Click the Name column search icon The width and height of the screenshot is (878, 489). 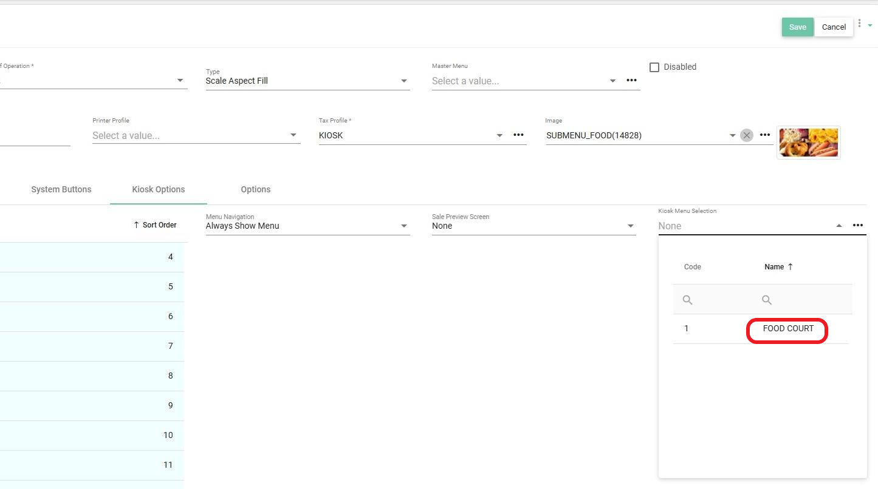(x=767, y=300)
